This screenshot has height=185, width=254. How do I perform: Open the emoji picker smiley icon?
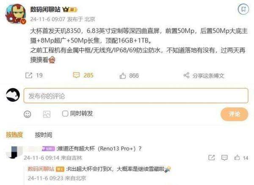pos(28,114)
